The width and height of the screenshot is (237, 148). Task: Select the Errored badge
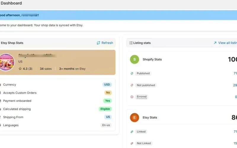142,97
